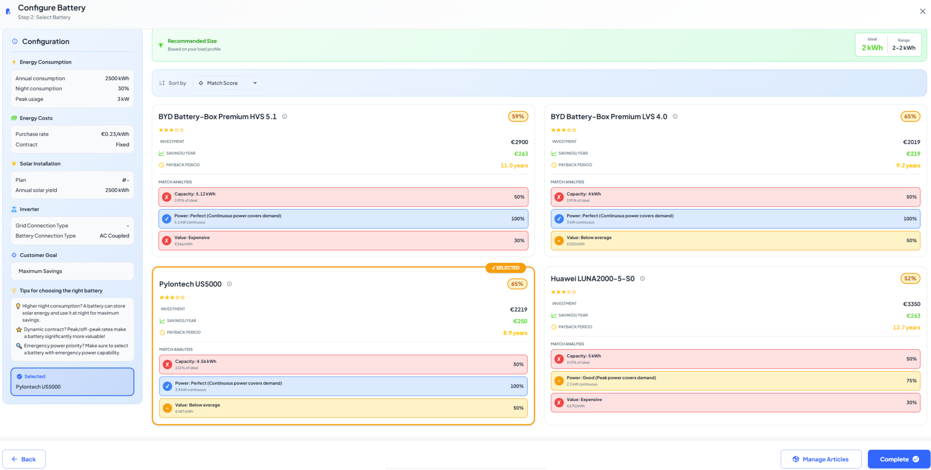931x470 pixels.
Task: Click the savings chart icon on Huawei card
Action: pos(554,315)
